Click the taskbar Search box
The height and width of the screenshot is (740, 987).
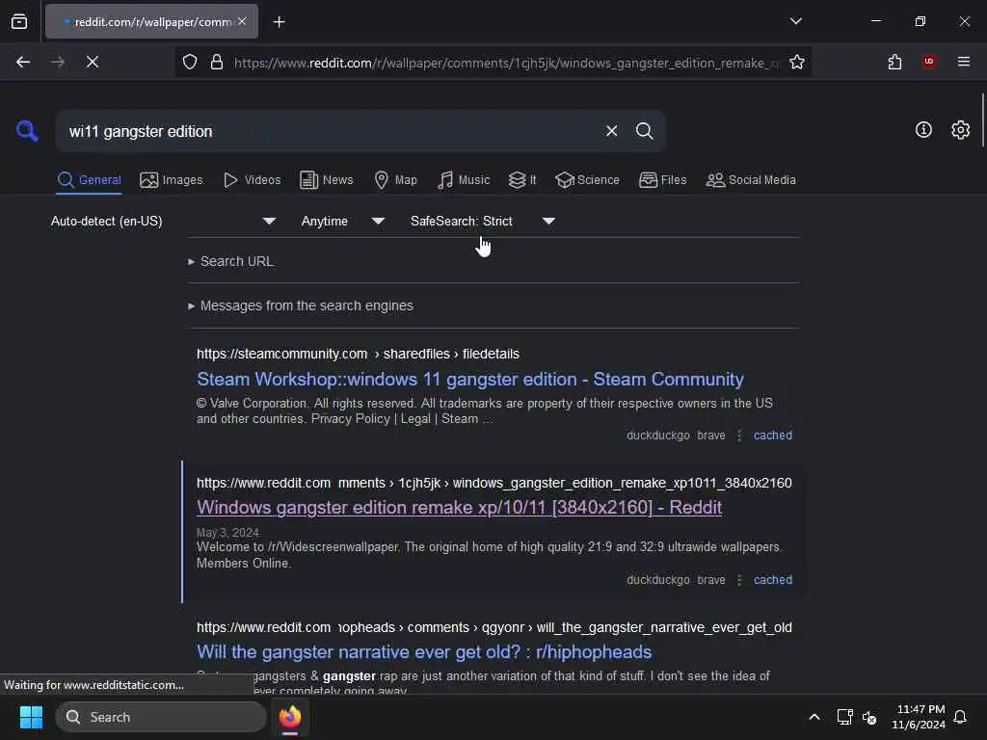pyautogui.click(x=161, y=717)
